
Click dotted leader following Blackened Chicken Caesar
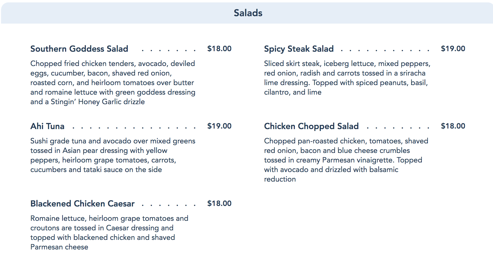(168, 205)
